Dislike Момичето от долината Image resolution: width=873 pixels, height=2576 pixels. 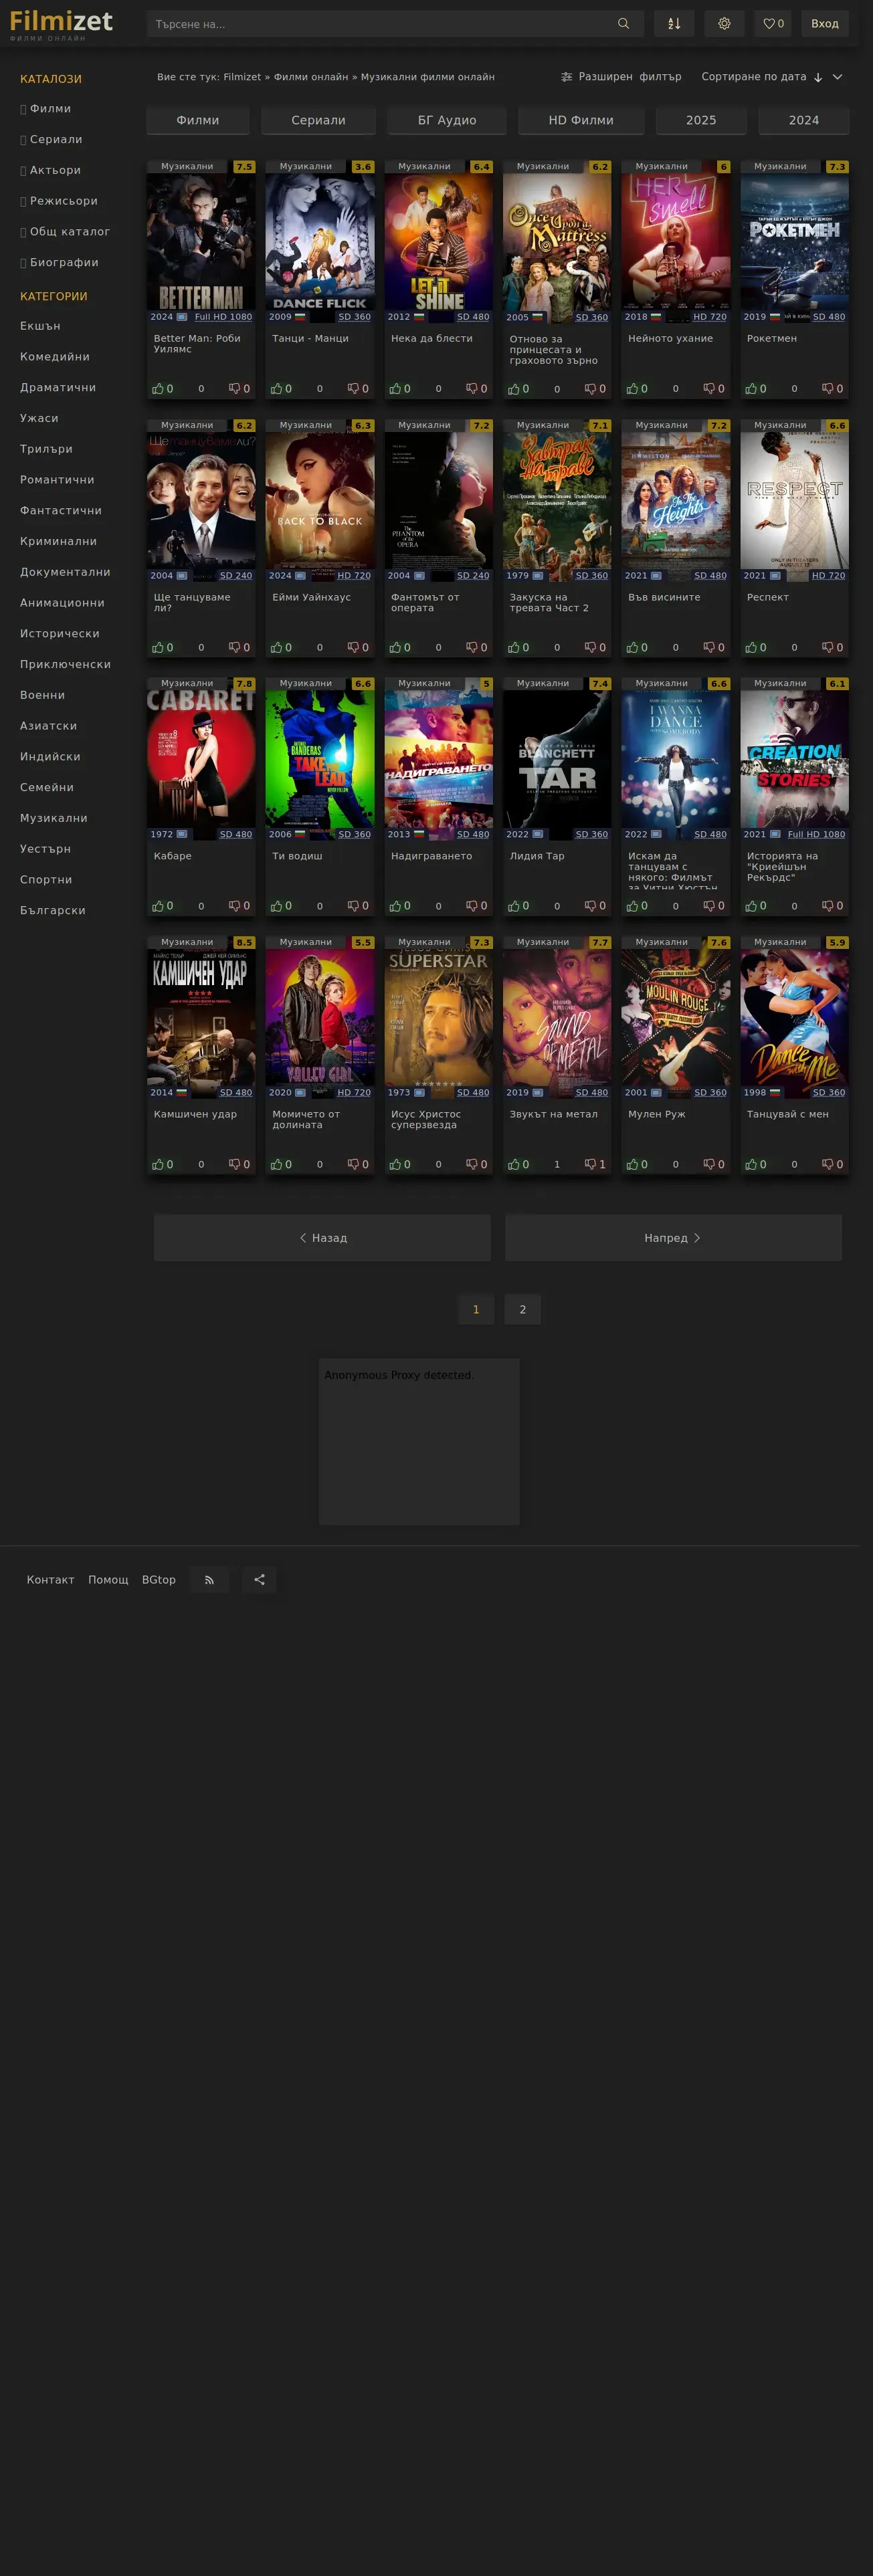coord(358,1165)
